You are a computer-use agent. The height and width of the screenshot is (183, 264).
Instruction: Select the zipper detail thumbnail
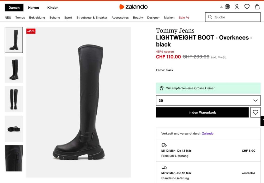coord(14,158)
